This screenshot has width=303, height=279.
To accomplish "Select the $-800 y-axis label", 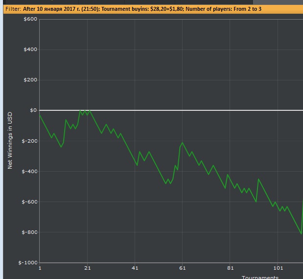I will coord(29,232).
